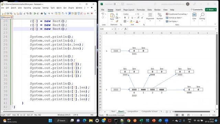Switch to Page Layout view in status bar

point(183,115)
